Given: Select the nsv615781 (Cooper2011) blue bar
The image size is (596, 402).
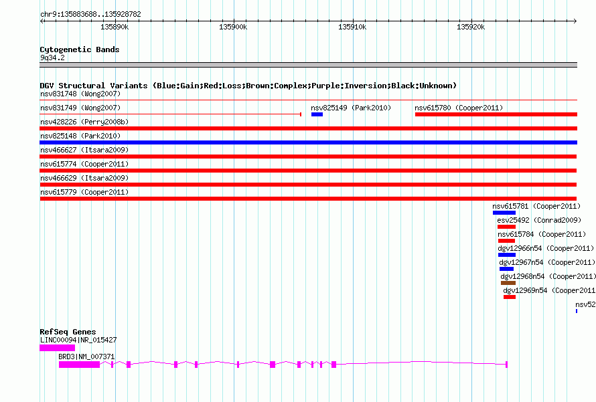Looking at the screenshot, I should tap(504, 213).
